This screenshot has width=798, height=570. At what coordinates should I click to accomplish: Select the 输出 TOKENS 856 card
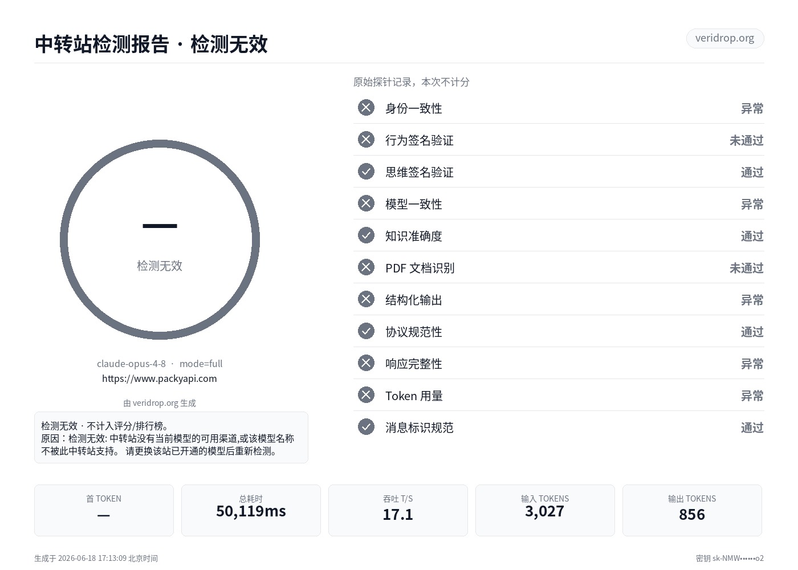click(692, 510)
